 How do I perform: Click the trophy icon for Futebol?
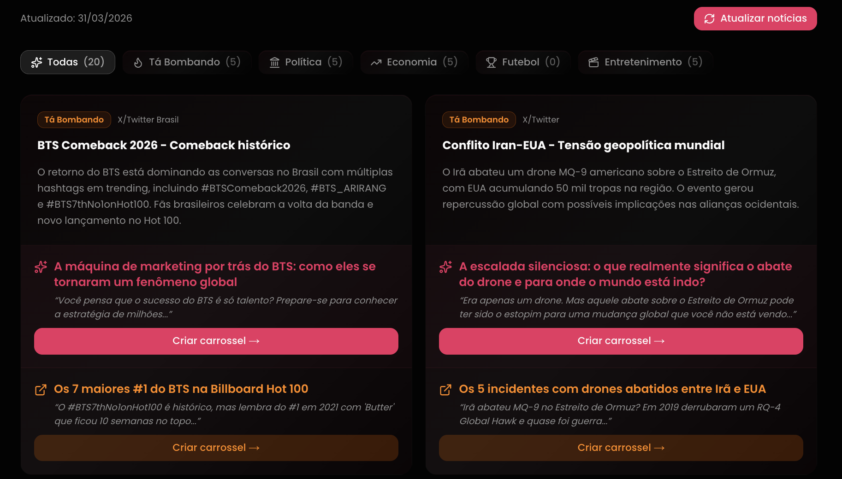click(491, 62)
